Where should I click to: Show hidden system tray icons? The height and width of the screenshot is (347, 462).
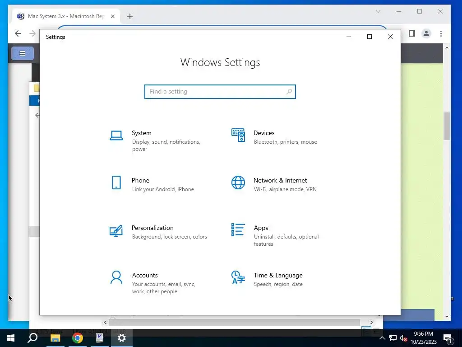pyautogui.click(x=382, y=338)
